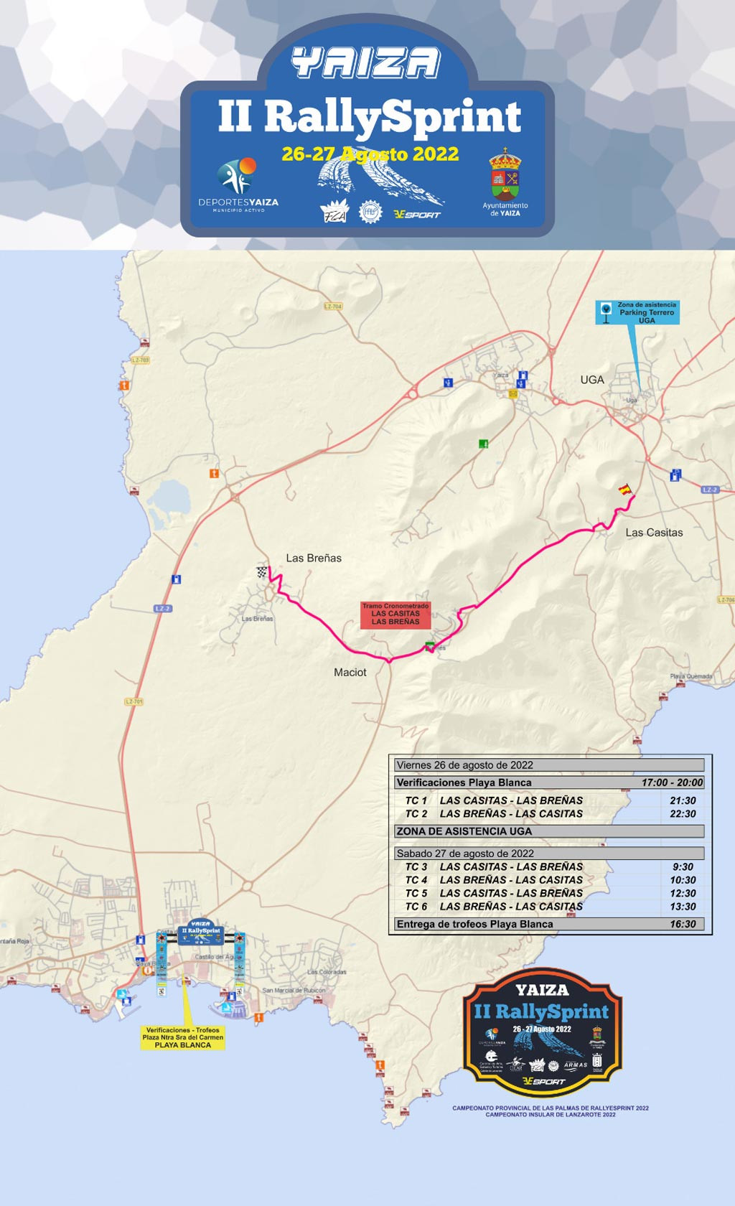Click the orange info icon below the LZ-703 label
This screenshot has height=1206, width=735.
coord(124,386)
